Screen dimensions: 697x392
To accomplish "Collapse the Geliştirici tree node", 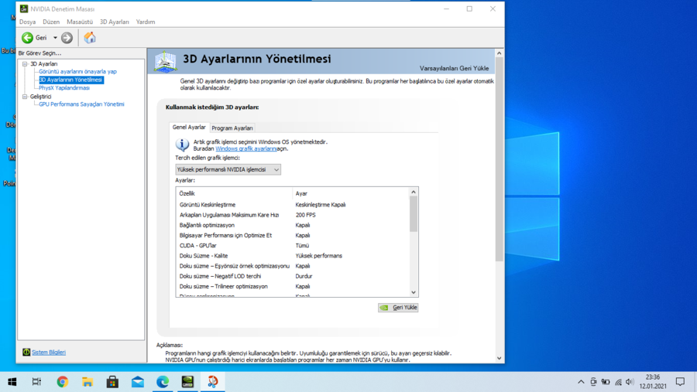I will [25, 97].
